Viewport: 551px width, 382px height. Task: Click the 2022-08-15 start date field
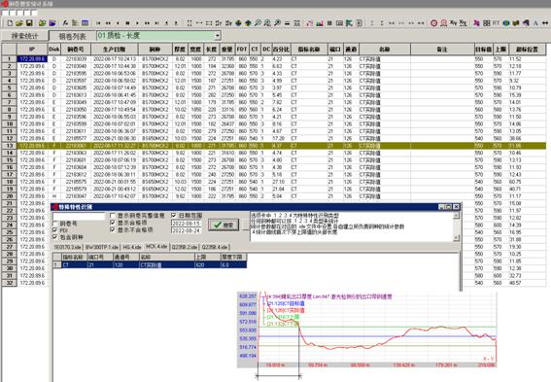[x=186, y=224]
